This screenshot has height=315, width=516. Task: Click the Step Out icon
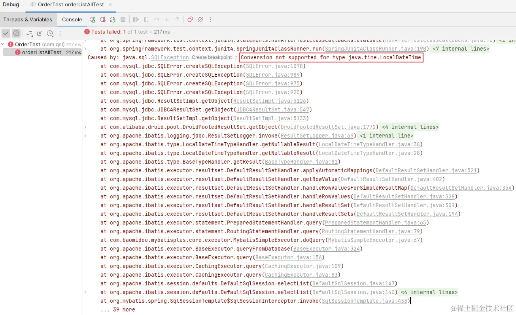tap(177, 19)
